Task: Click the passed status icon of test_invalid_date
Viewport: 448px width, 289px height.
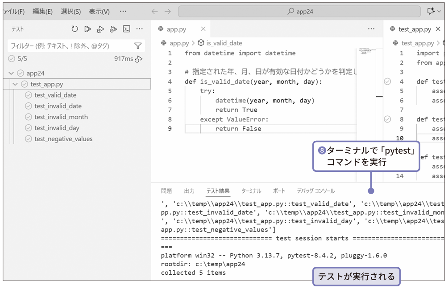Action: [28, 106]
